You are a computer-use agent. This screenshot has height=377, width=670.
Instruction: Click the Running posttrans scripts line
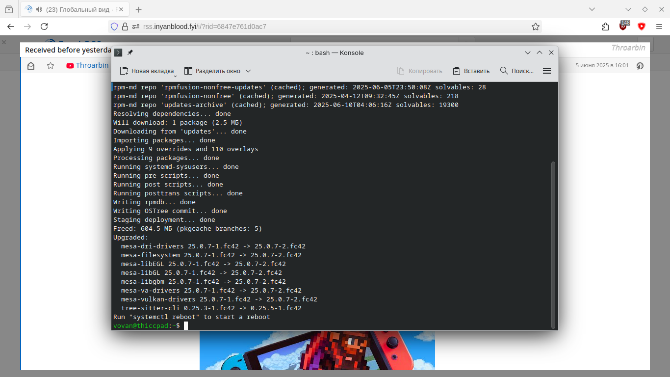(x=178, y=193)
